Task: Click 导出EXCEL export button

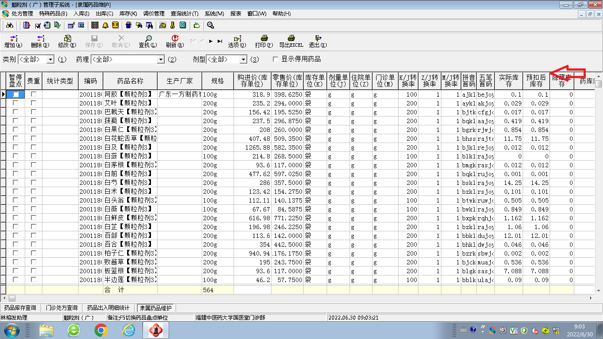Action: (291, 41)
